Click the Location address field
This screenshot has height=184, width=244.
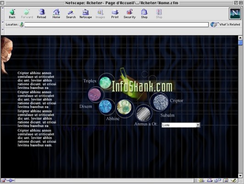tap(116, 24)
